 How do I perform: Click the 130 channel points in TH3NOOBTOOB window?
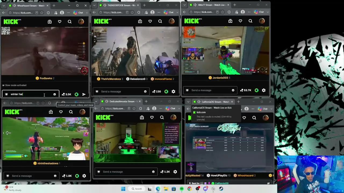click(156, 91)
